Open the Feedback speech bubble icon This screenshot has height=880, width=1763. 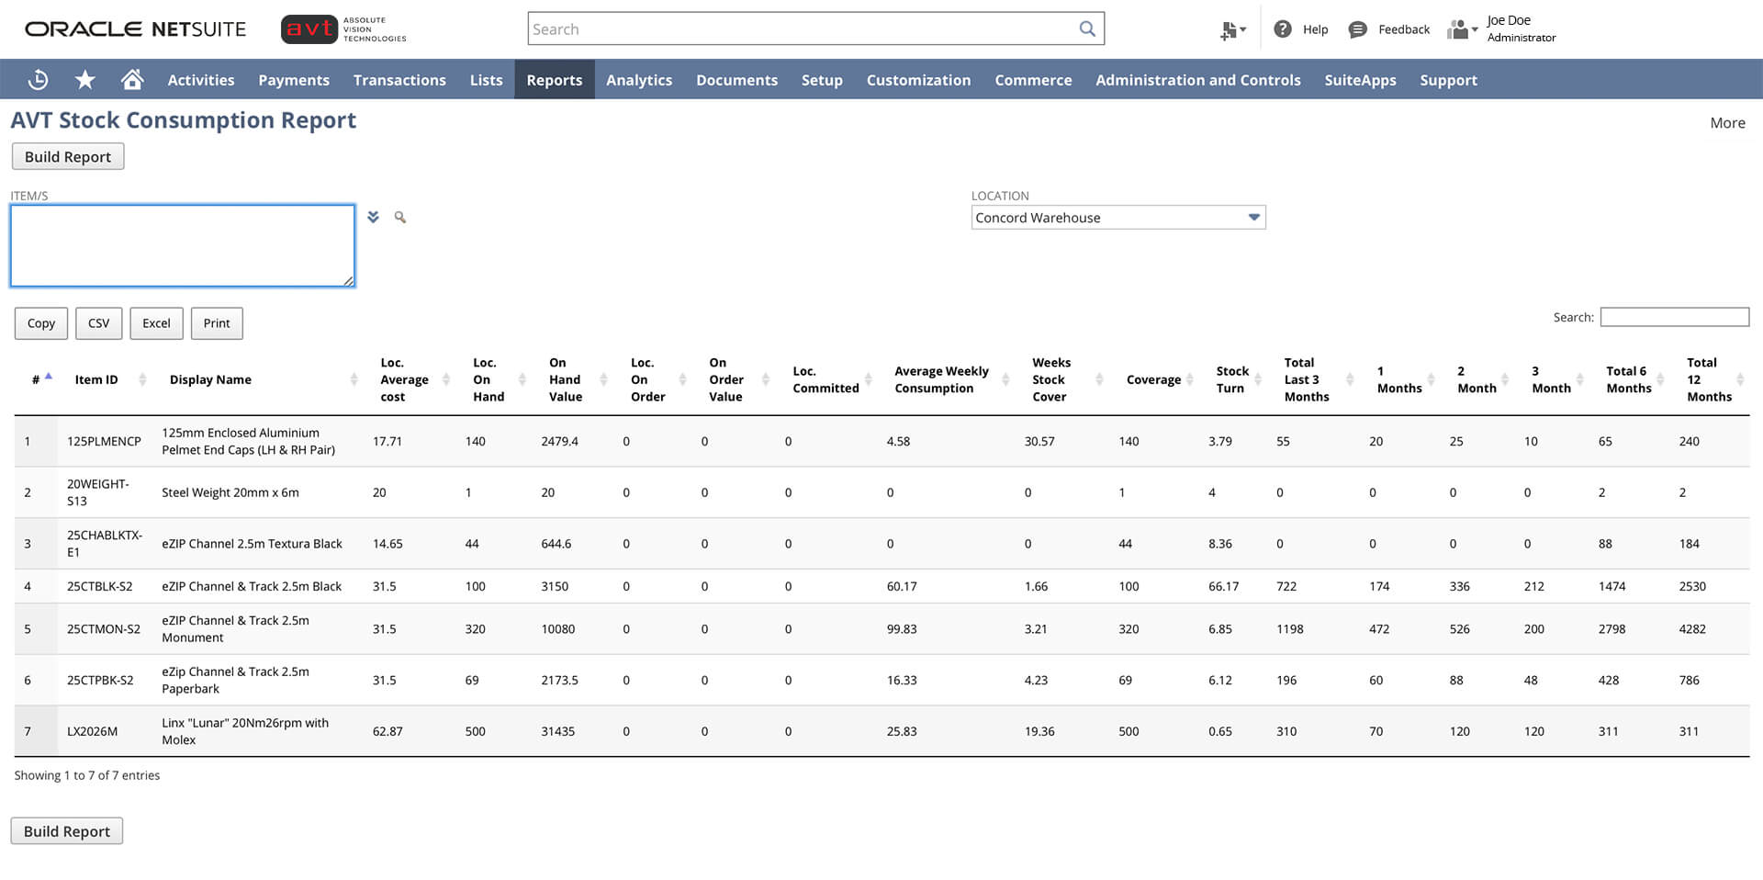[1357, 29]
